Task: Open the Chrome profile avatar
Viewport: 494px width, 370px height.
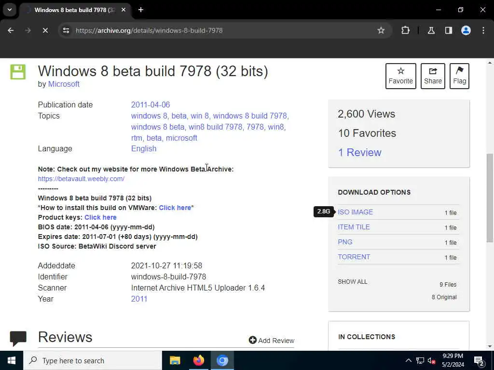Action: tap(466, 30)
